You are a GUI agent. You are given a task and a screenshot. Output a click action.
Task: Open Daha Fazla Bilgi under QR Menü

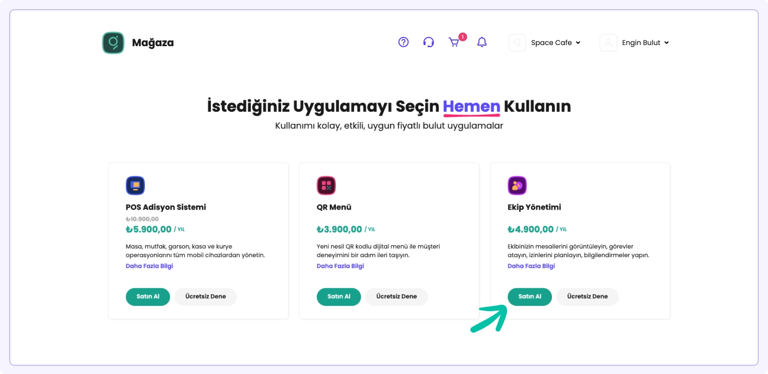coord(340,266)
